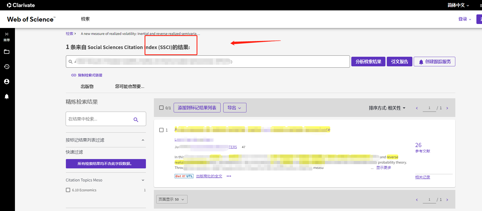The width and height of the screenshot is (482, 211).
Task: Open the 检索 top navigation item
Action: (85, 19)
